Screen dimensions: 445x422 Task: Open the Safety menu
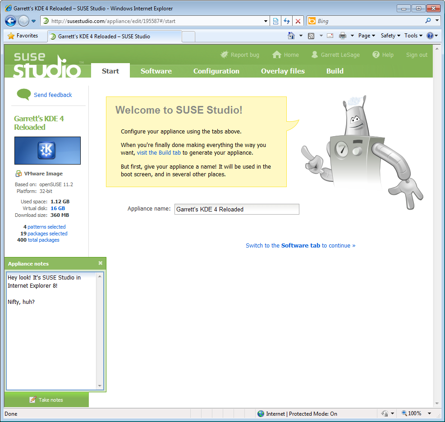390,36
